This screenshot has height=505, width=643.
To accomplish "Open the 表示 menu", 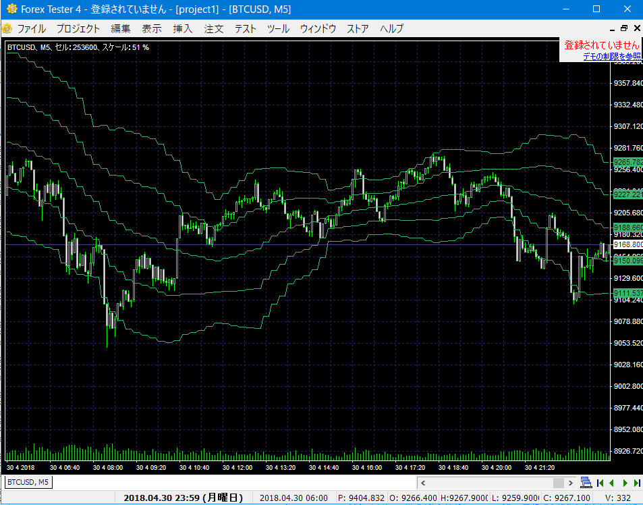I will (152, 29).
